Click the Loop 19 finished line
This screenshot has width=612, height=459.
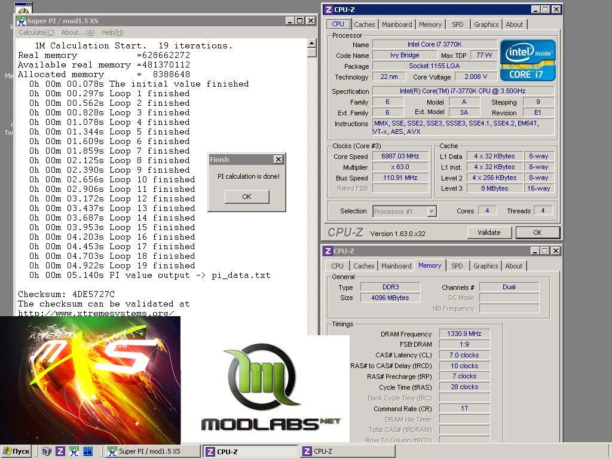[112, 266]
